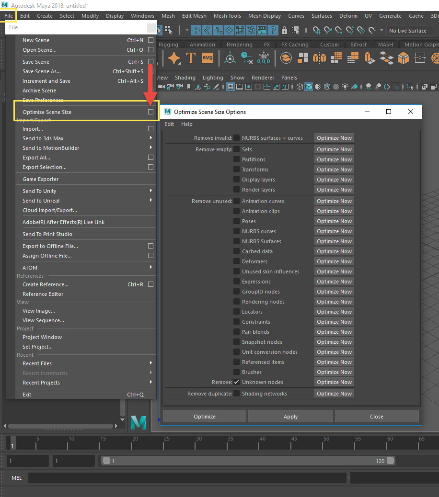Click the Freeze Transformations shelf icon
The image size is (439, 497).
pyautogui.click(x=263, y=58)
